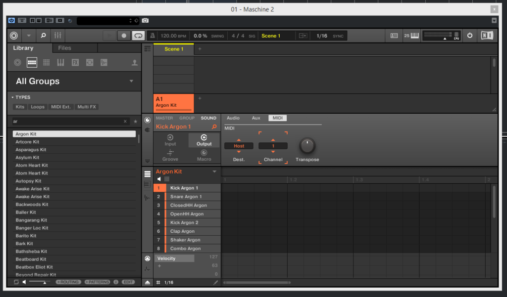Select the Groove properties icon

170,156
